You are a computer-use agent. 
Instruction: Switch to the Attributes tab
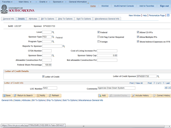tap(33, 19)
